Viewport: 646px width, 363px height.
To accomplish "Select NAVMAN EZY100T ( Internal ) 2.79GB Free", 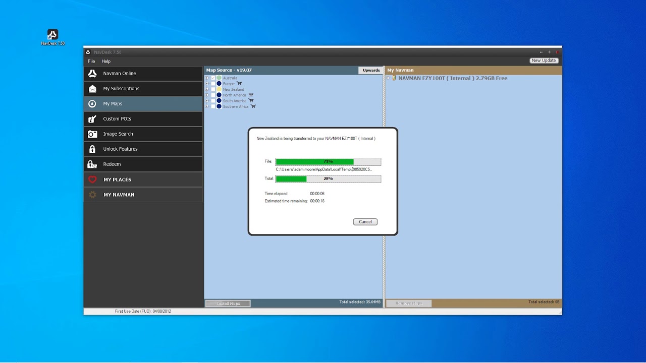I will click(x=453, y=78).
